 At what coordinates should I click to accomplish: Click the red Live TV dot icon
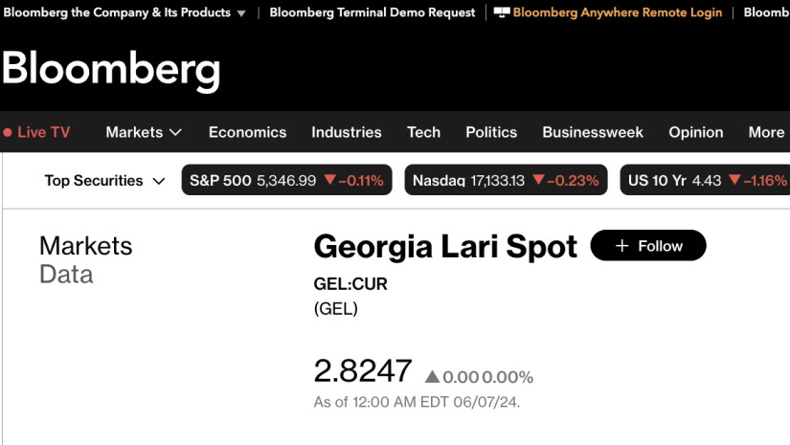(8, 133)
